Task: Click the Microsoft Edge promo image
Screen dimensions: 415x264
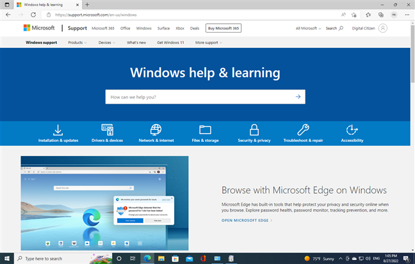Action: tap(104, 203)
